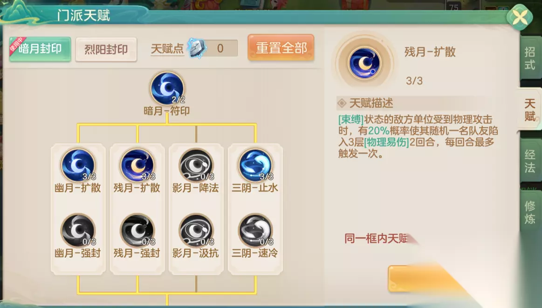The image size is (542, 308).
Task: Choose the 残月-强封 talent icon
Action: 137,231
